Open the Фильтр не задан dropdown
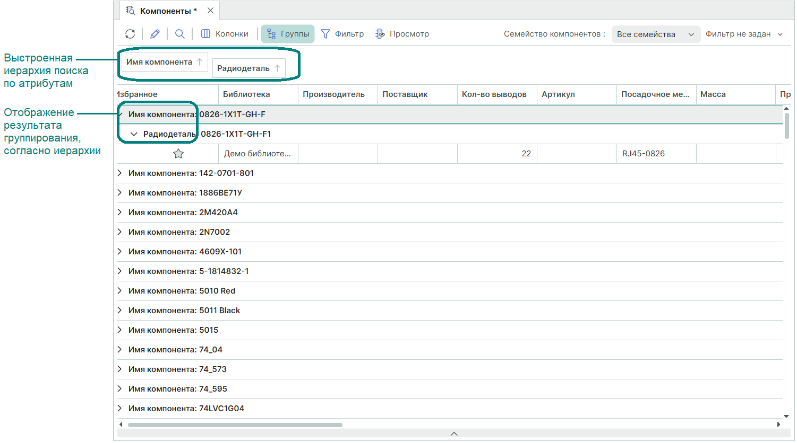The height and width of the screenshot is (443, 797). coord(744,34)
